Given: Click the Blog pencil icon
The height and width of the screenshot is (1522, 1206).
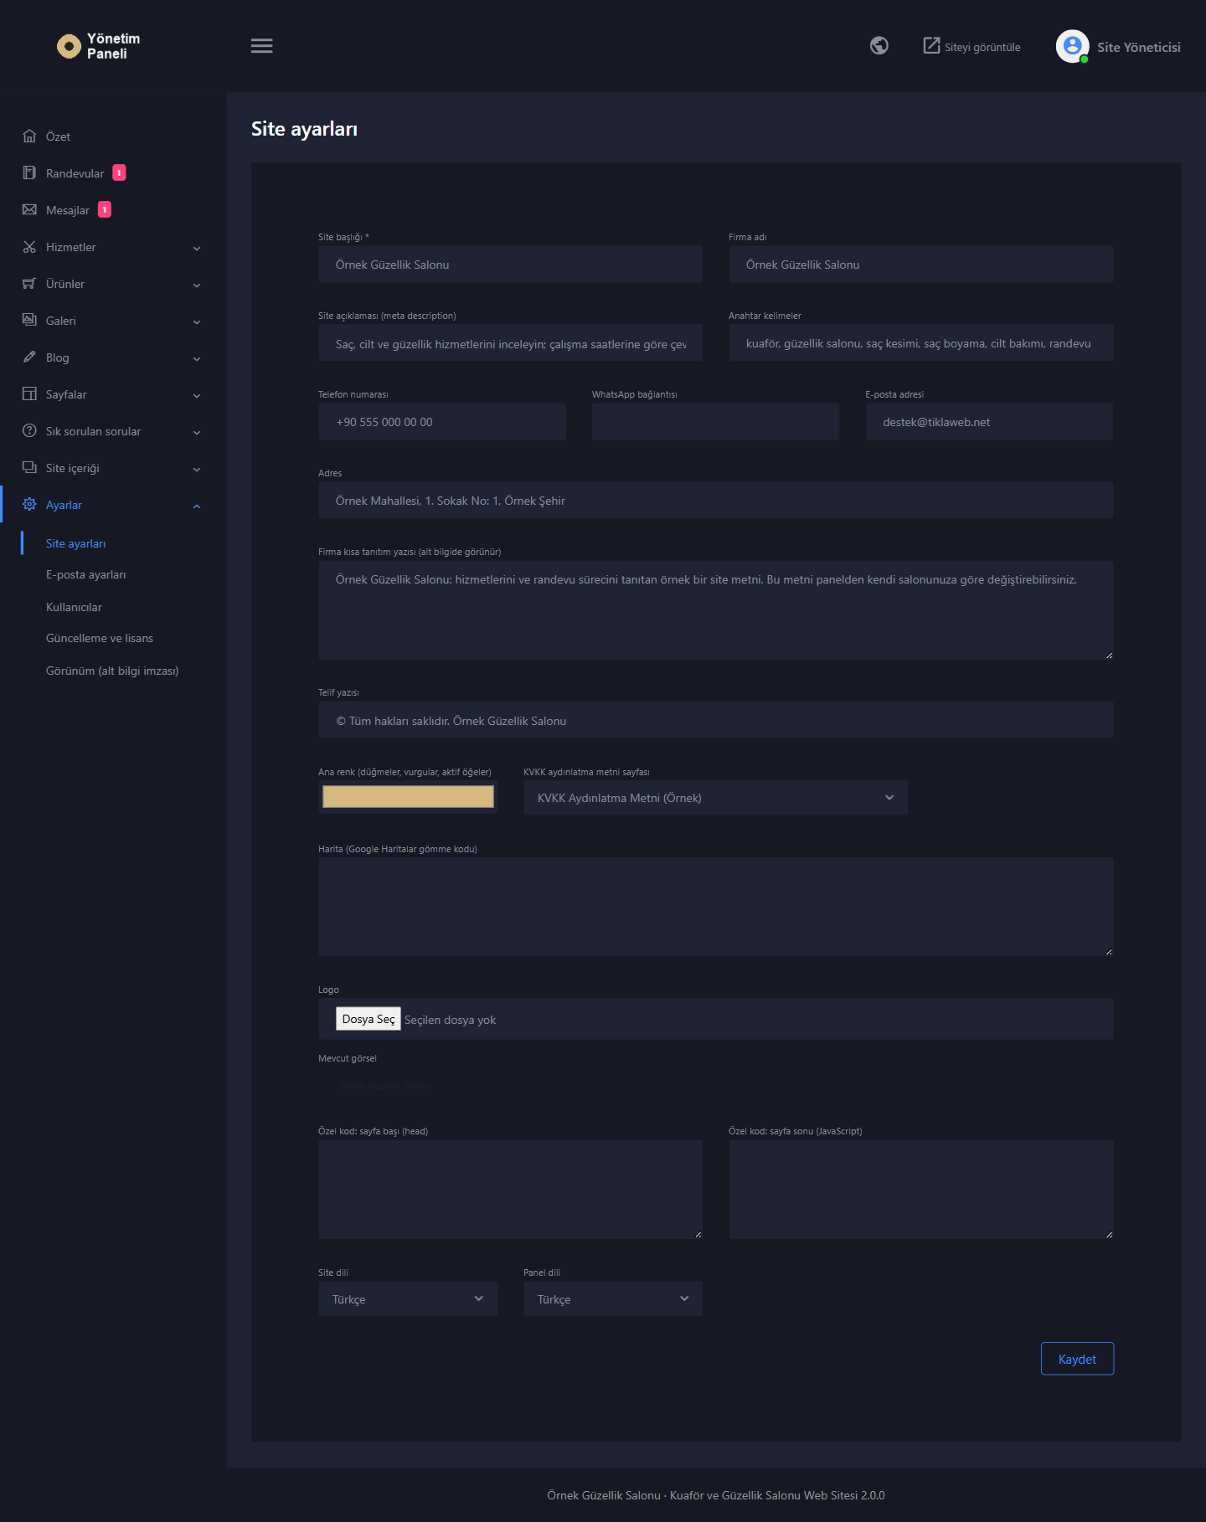Looking at the screenshot, I should 29,357.
